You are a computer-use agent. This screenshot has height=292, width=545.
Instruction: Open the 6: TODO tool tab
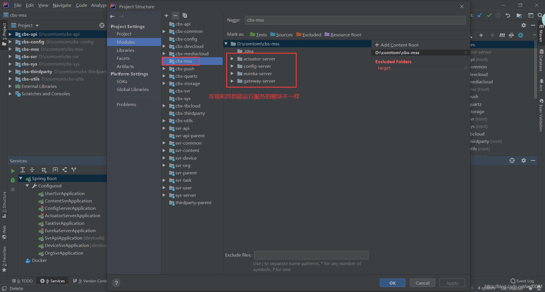coord(22,281)
